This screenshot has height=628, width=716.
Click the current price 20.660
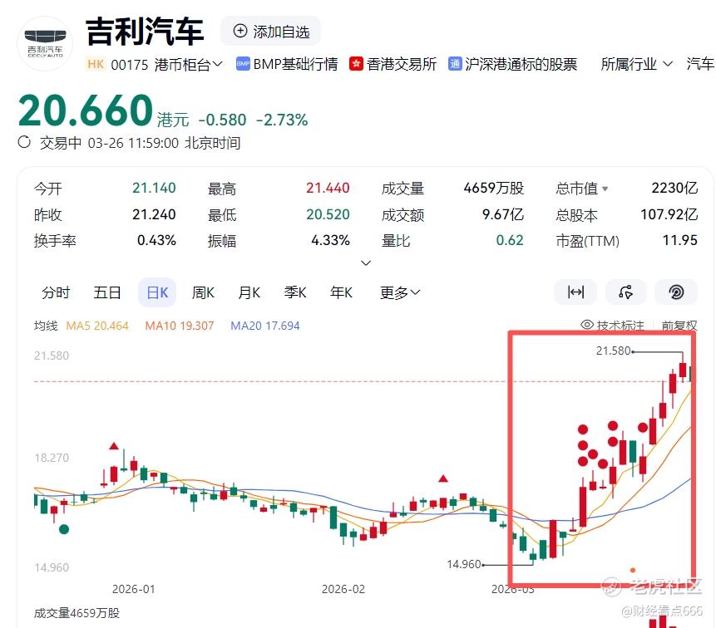[86, 110]
